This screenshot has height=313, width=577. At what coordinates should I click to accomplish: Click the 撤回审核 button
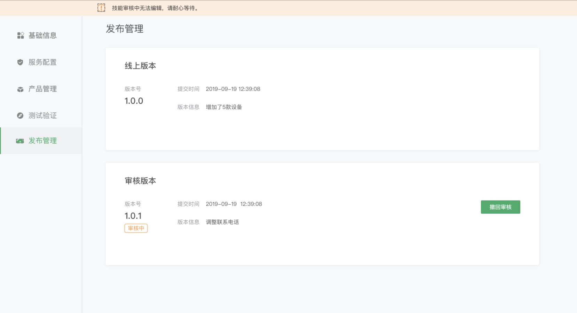click(x=500, y=207)
